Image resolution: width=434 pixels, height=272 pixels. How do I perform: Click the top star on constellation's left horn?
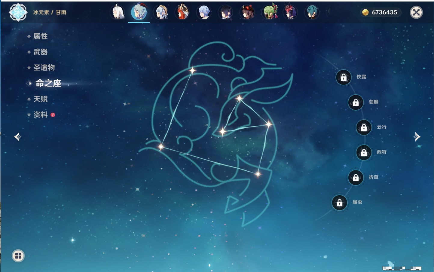(192, 71)
